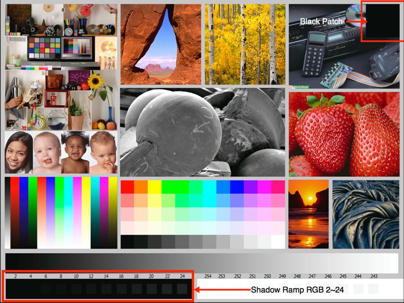Open the orange sunset over water photo
Viewport: 404px width, 303px height.
(x=308, y=214)
